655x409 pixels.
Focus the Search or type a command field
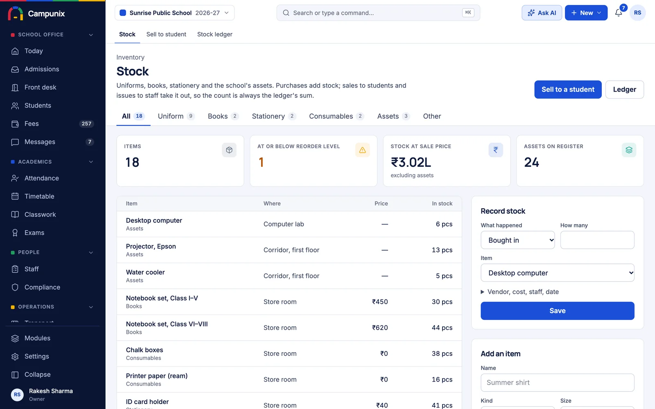(x=378, y=13)
